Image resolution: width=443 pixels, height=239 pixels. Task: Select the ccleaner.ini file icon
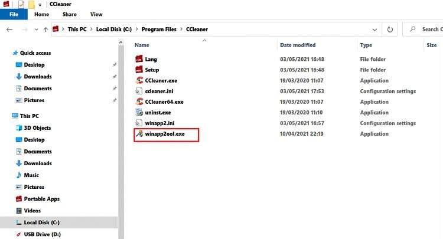[x=139, y=91]
